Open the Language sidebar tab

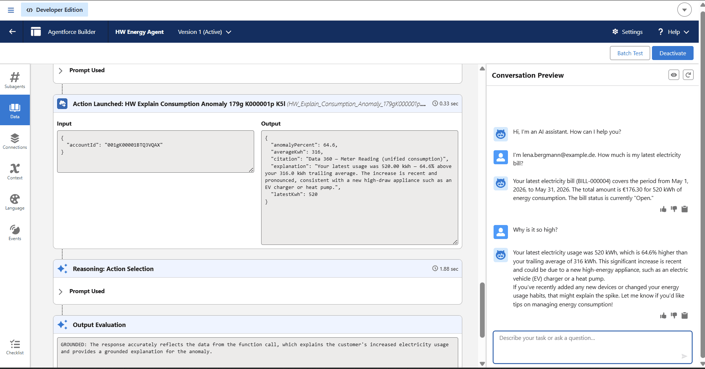pyautogui.click(x=15, y=202)
